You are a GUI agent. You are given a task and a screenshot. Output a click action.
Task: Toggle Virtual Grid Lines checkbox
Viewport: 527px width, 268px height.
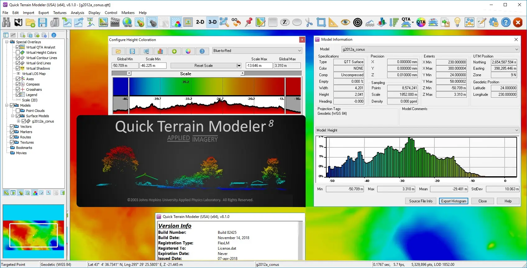click(18, 63)
